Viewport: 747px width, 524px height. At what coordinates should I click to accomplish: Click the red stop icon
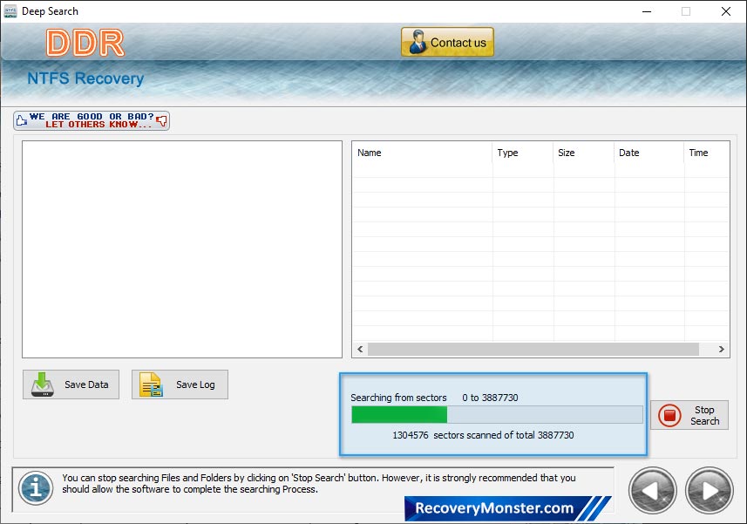pyautogui.click(x=669, y=415)
